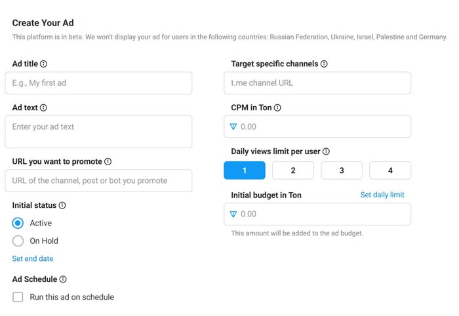Focus the Initial budget in Ton field
The width and height of the screenshot is (459, 316).
pos(321,214)
